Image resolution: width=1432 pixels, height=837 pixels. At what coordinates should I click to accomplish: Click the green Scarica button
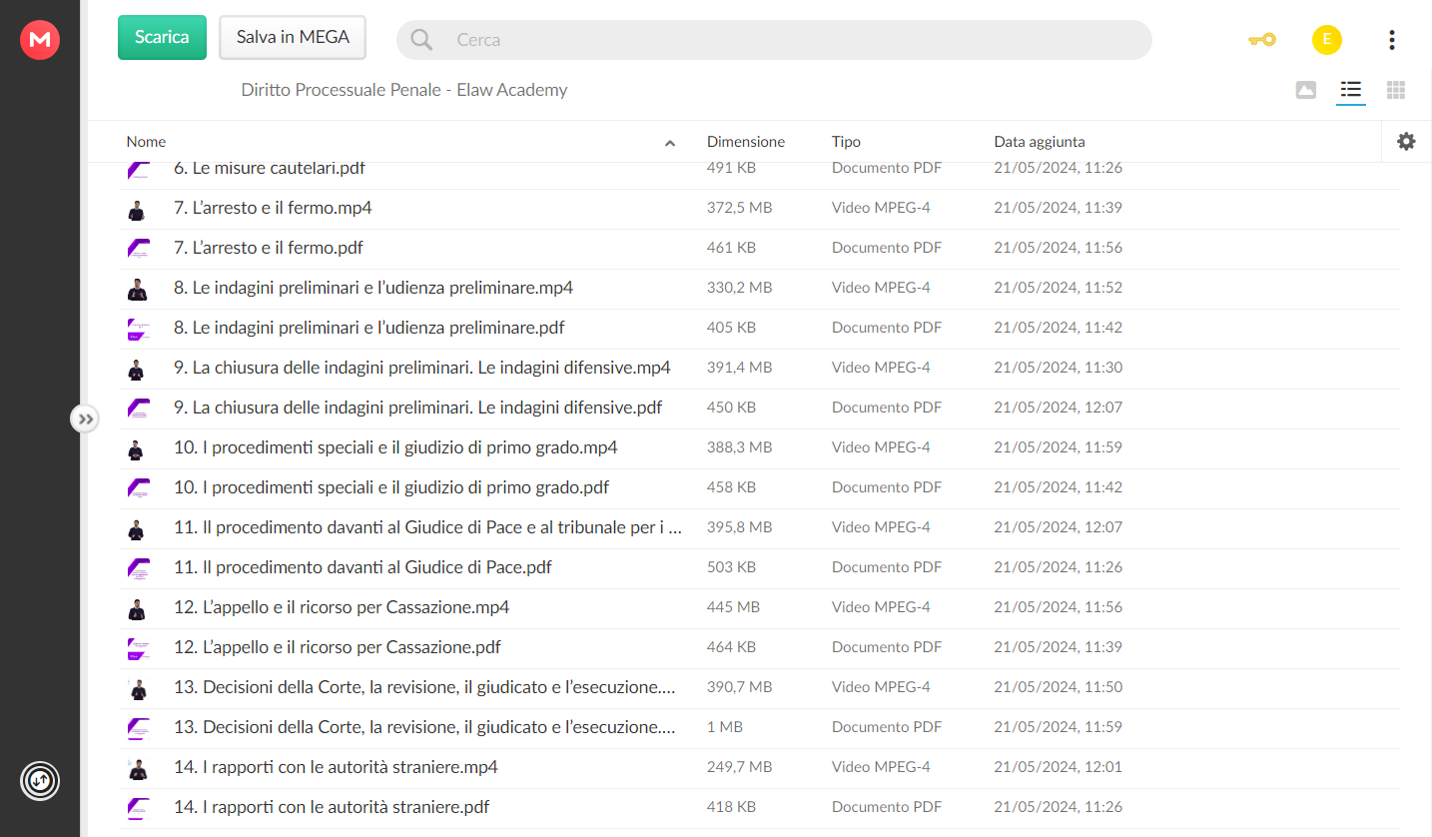(x=162, y=38)
